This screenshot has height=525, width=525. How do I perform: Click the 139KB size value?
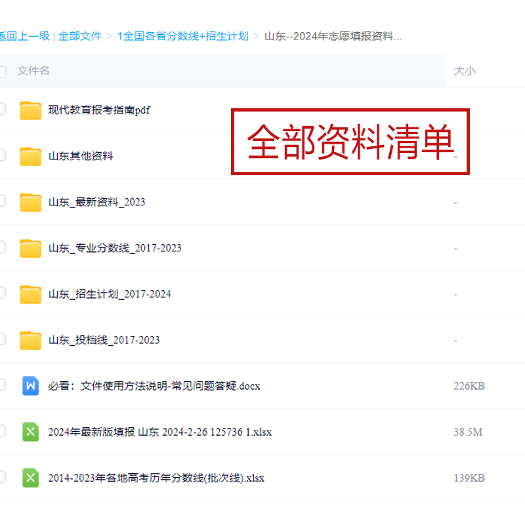[x=469, y=478]
